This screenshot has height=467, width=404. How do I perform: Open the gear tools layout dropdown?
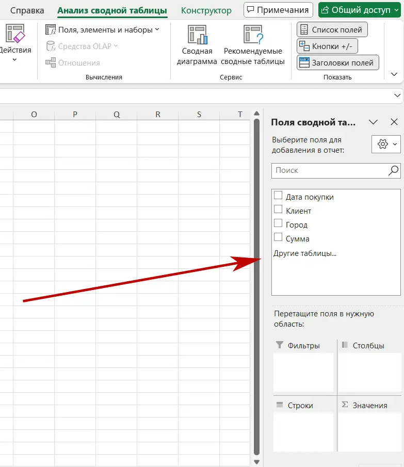tap(386, 144)
